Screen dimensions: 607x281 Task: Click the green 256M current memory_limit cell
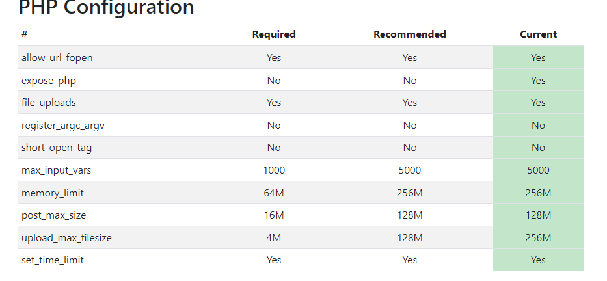tap(538, 193)
